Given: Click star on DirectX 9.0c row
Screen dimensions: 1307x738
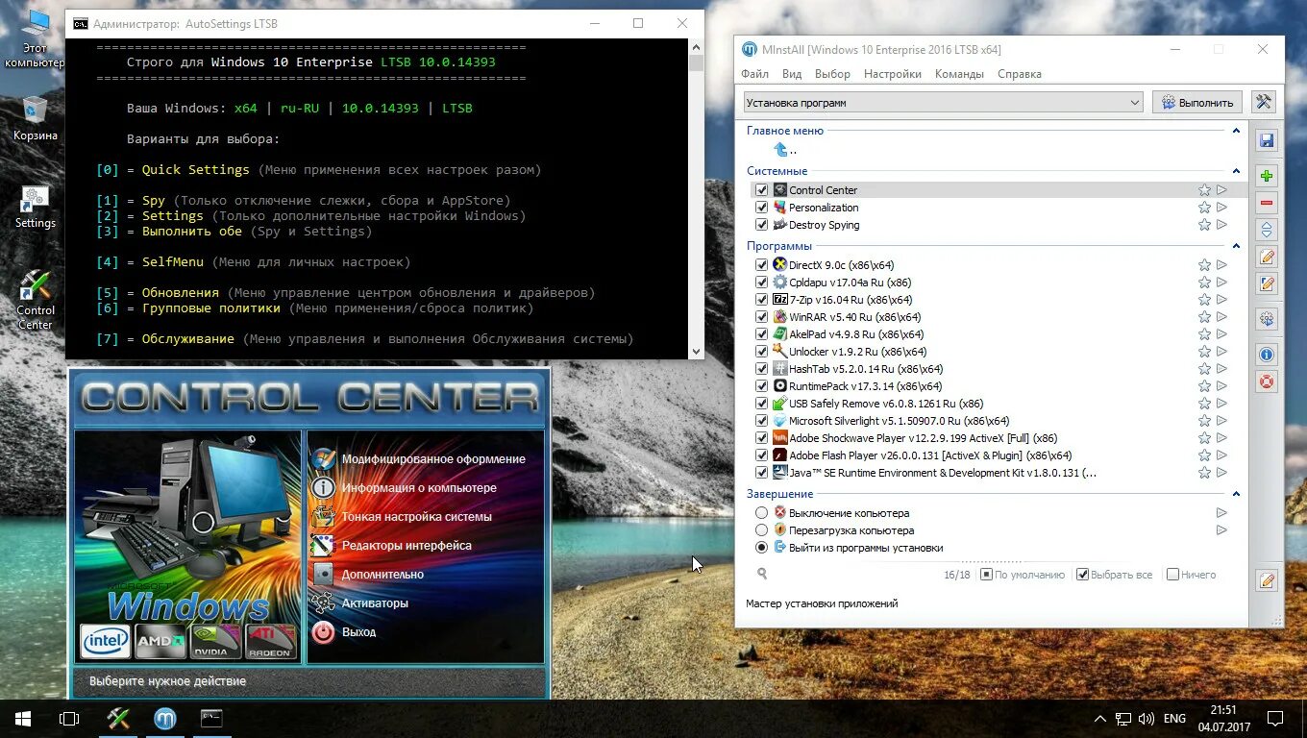Looking at the screenshot, I should [x=1204, y=265].
